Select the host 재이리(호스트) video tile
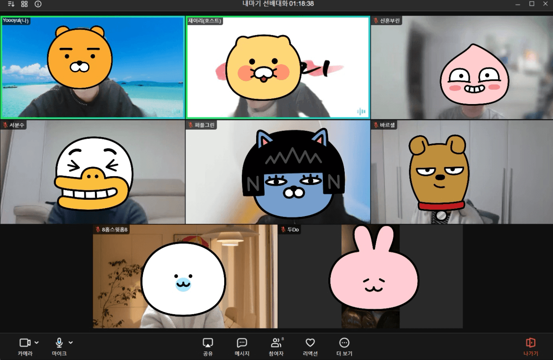This screenshot has height=360, width=553. 278,68
